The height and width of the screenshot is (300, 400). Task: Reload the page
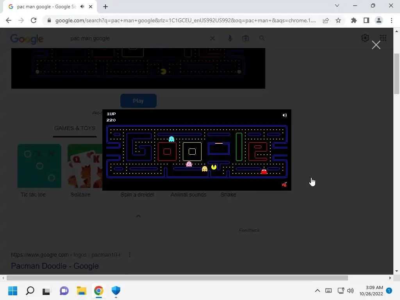(34, 20)
